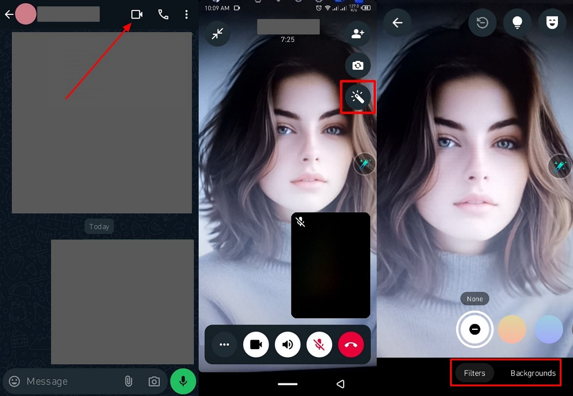Turn off the camera in call
573x396 pixels.
256,344
